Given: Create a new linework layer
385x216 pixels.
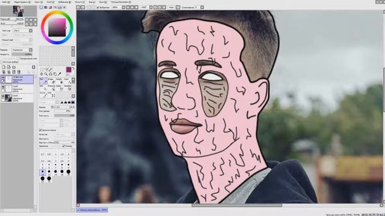Looking at the screenshot, I should [9, 67].
